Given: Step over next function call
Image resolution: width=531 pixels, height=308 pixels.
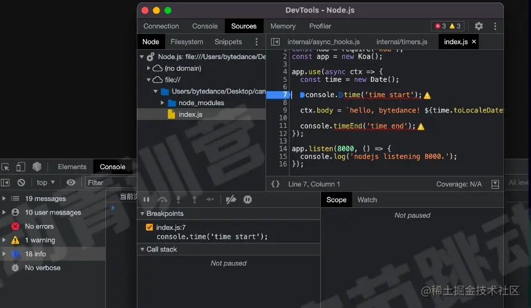Looking at the screenshot, I should tap(163, 199).
